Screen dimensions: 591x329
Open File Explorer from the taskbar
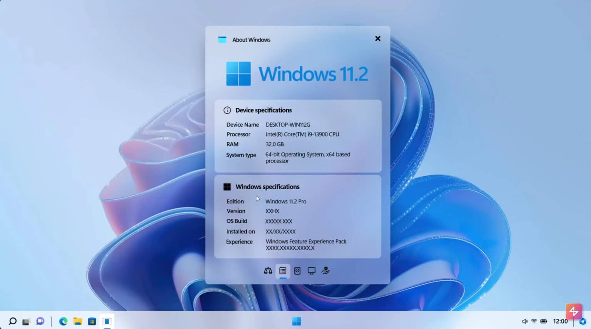click(x=77, y=321)
